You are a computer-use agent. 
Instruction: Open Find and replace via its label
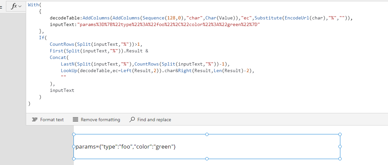click(x=154, y=120)
